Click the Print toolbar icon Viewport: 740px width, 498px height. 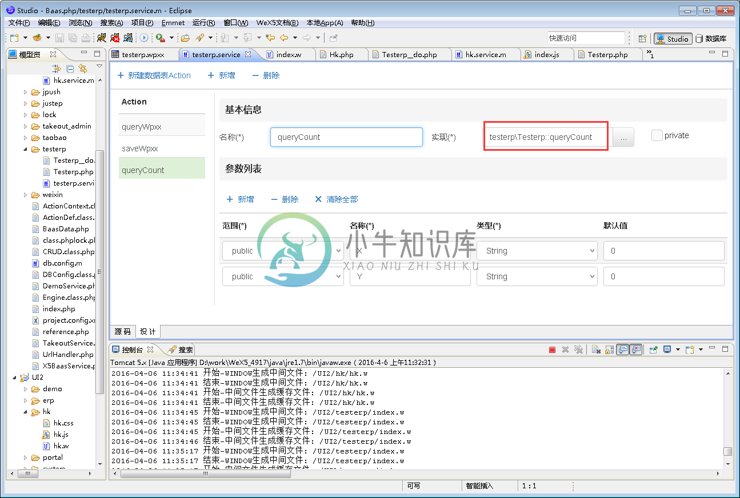click(x=85, y=38)
